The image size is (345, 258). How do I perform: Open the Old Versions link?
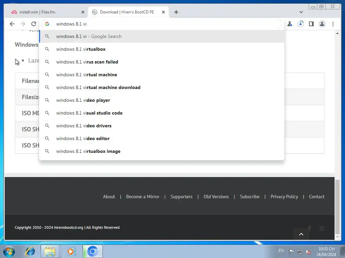pos(216,197)
